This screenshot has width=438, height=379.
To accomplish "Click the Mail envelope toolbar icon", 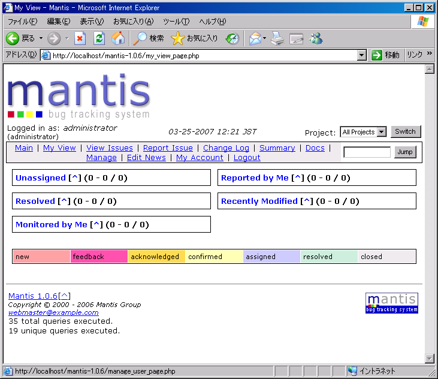I will tap(255, 38).
